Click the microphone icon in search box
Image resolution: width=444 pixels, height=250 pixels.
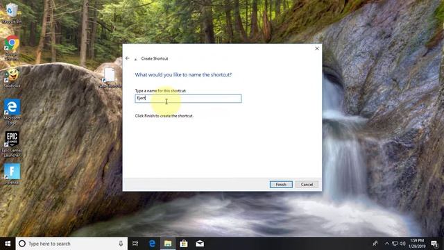click(121, 244)
